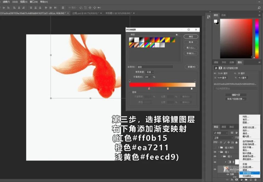Screen dimensions: 263x182
Task: Choose 渐变映射... from the adjustment menu
Action: click(249, 173)
